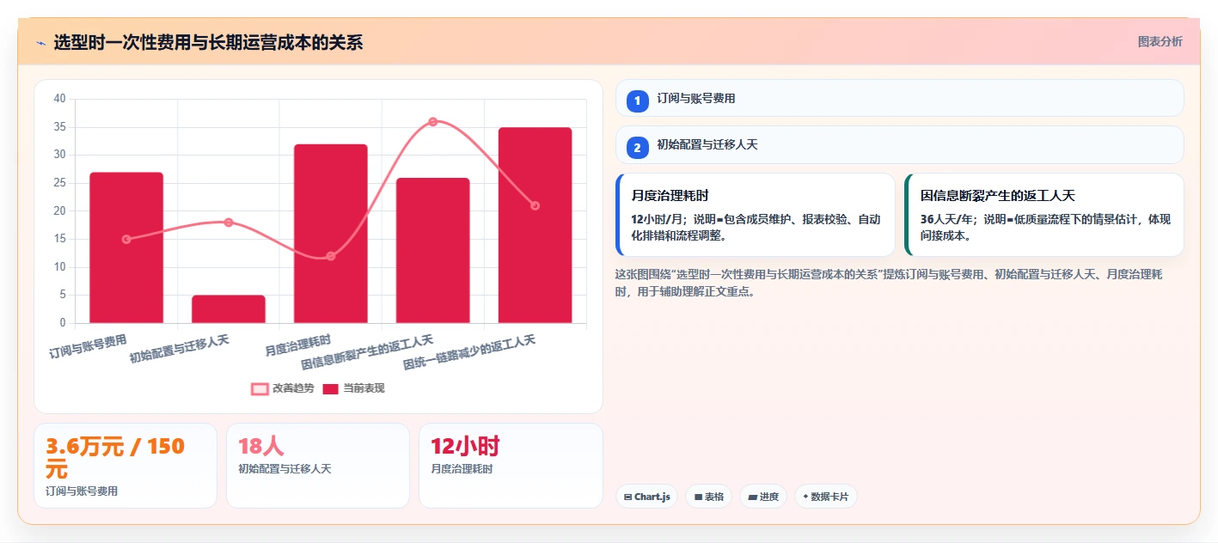The width and height of the screenshot is (1218, 543).
Task: Click the Chart.js tag
Action: pyautogui.click(x=646, y=497)
